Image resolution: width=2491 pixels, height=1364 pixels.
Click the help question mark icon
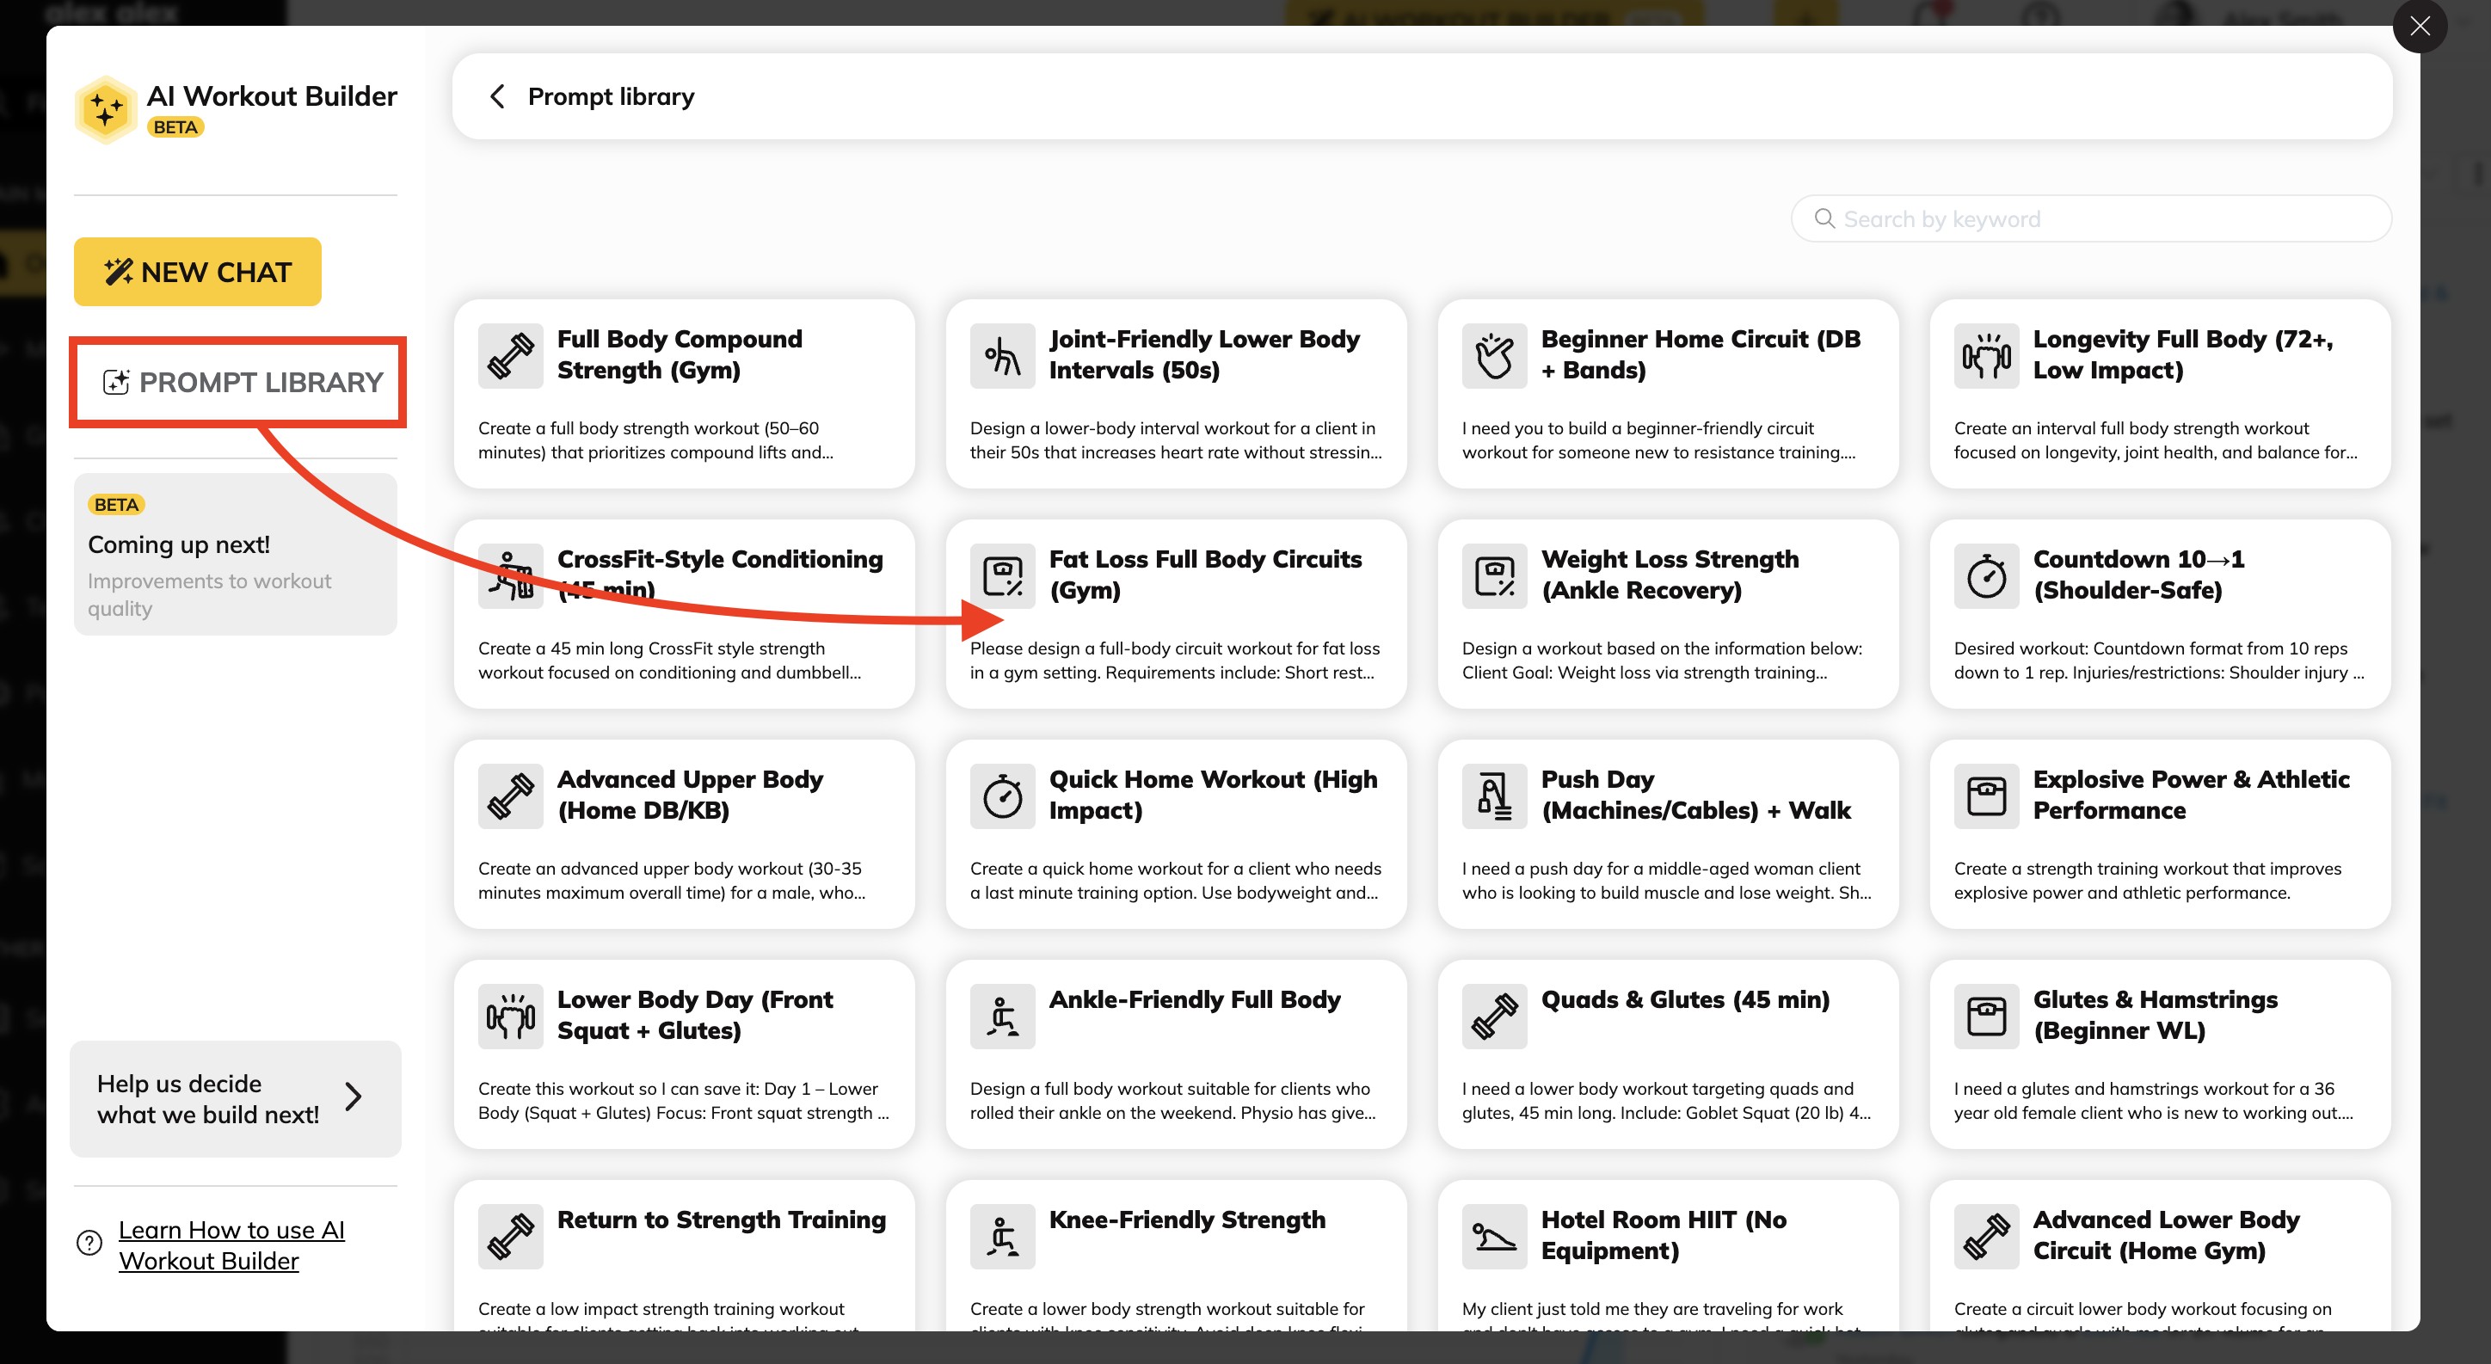point(89,1243)
